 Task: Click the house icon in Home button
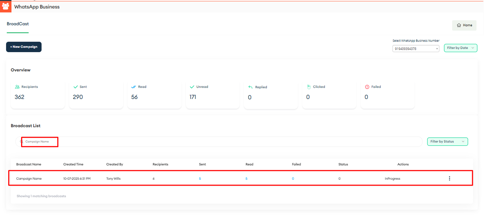459,25
